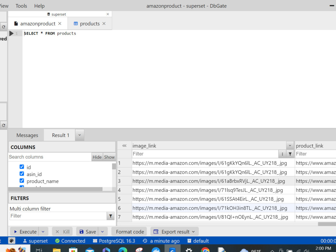This screenshot has width=336, height=252.
Task: Open Google Chrome from the taskbar
Action: coord(205,250)
